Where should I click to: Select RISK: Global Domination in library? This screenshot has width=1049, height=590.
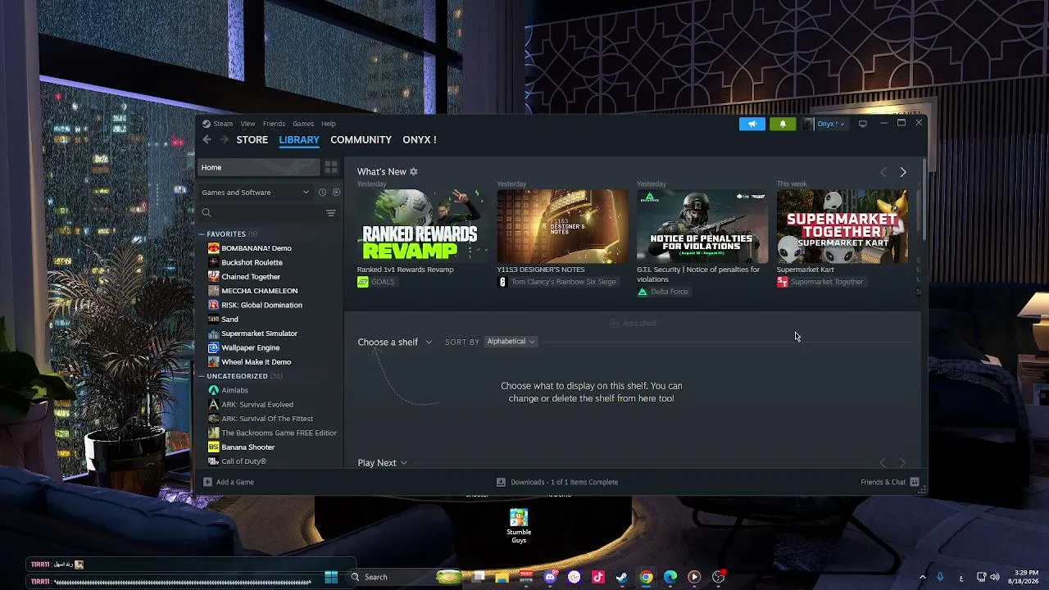pos(261,305)
